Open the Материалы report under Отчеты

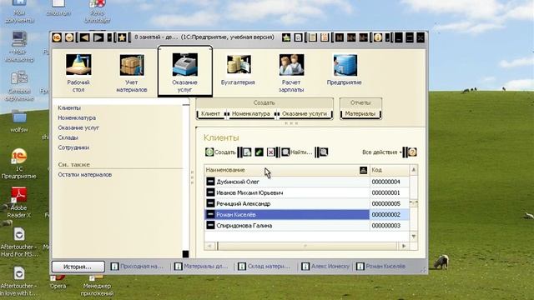[360, 113]
